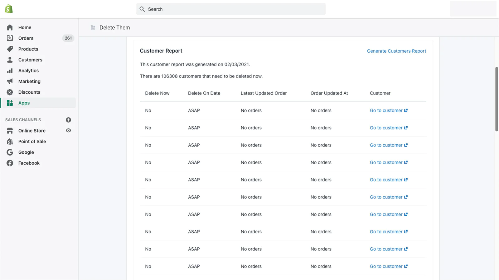Click Go to customer in third row
The image size is (499, 280).
[x=389, y=145]
